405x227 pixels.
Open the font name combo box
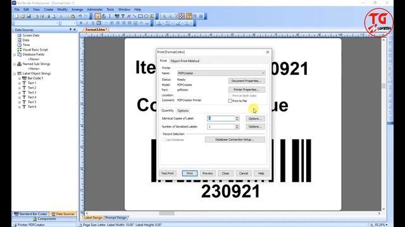pyautogui.click(x=36, y=23)
